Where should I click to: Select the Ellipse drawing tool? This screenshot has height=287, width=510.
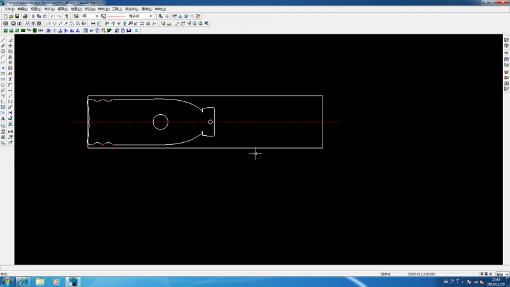[x=3, y=73]
